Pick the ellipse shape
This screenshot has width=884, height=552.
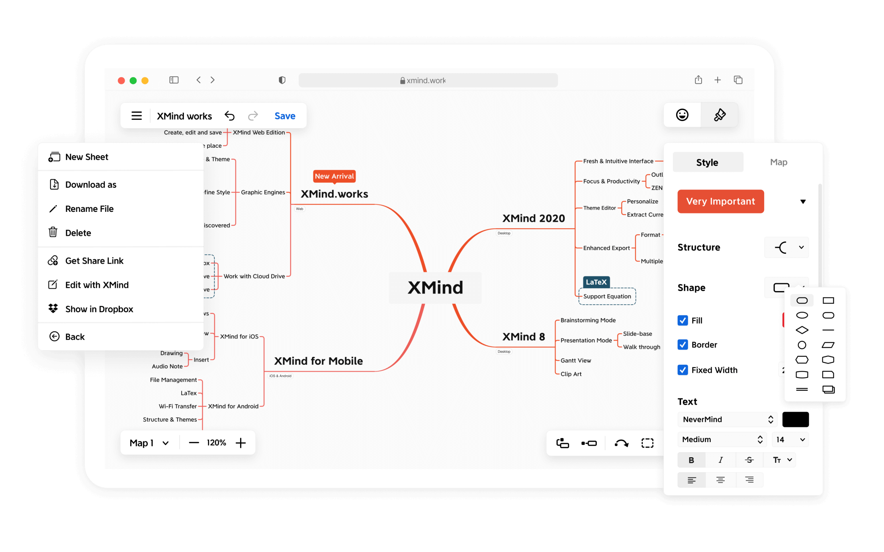click(x=802, y=315)
